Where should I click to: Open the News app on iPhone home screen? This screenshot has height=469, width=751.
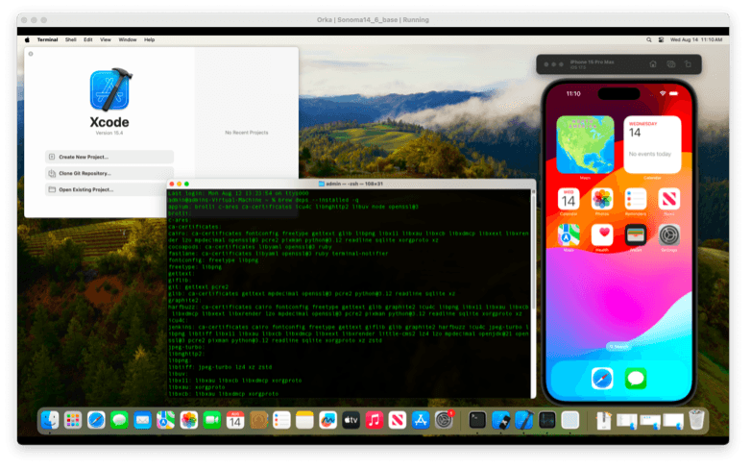[669, 199]
